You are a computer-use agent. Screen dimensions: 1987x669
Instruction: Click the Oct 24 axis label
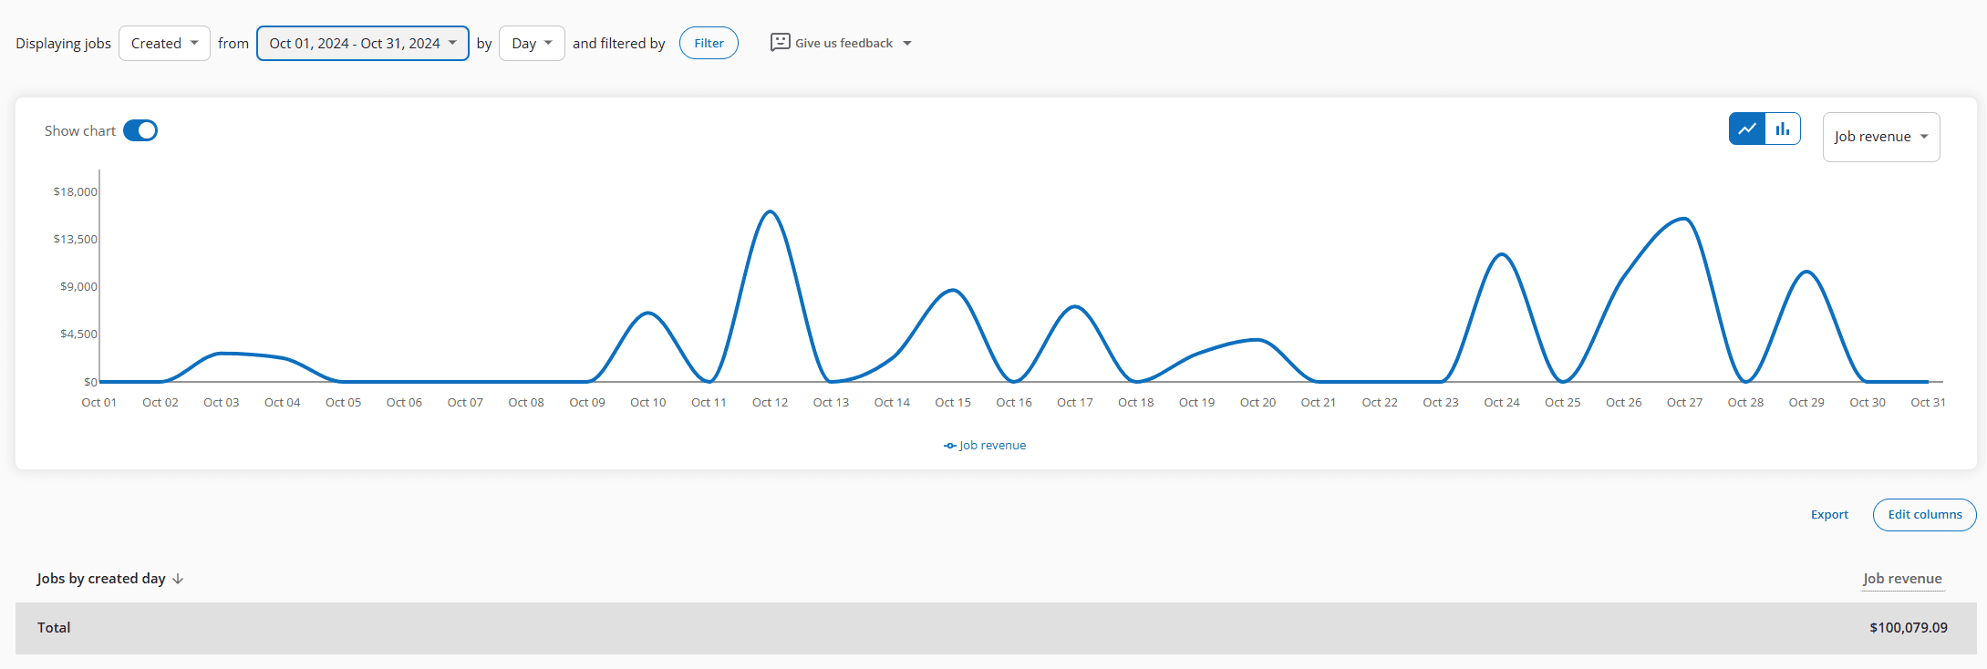pyautogui.click(x=1502, y=402)
